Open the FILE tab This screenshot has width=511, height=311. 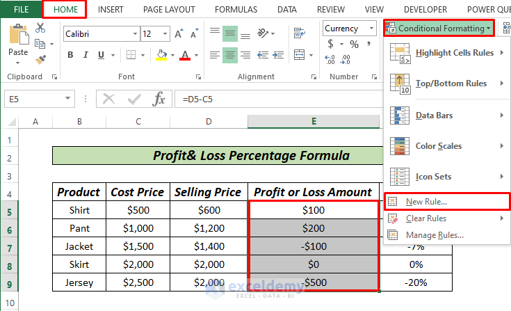[21, 10]
